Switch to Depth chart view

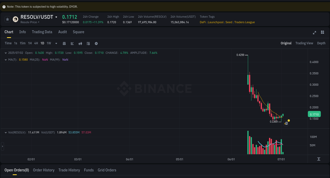point(321,43)
